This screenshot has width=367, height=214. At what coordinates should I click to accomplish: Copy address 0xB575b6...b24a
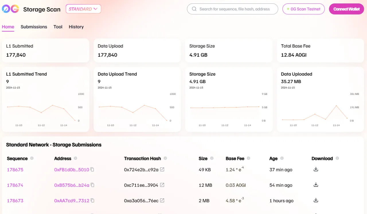[x=92, y=185]
